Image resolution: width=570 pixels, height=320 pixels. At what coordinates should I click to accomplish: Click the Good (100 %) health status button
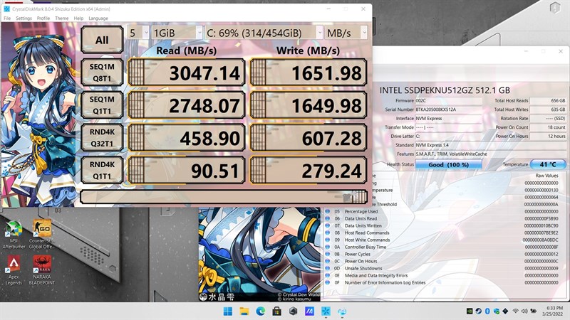point(449,165)
